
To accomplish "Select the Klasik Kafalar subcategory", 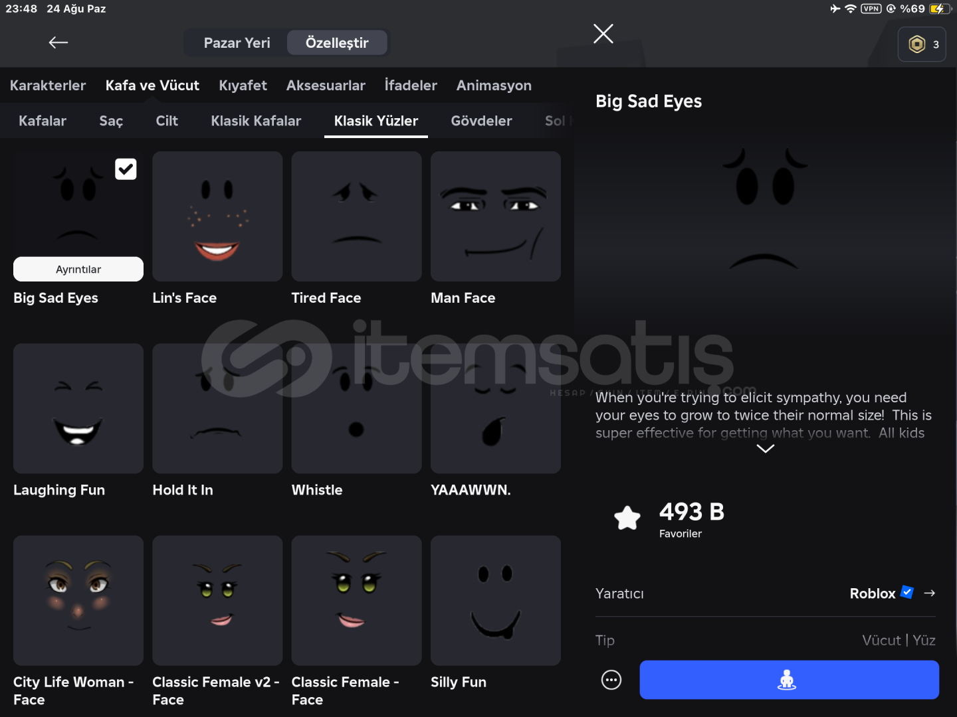I will (x=256, y=121).
